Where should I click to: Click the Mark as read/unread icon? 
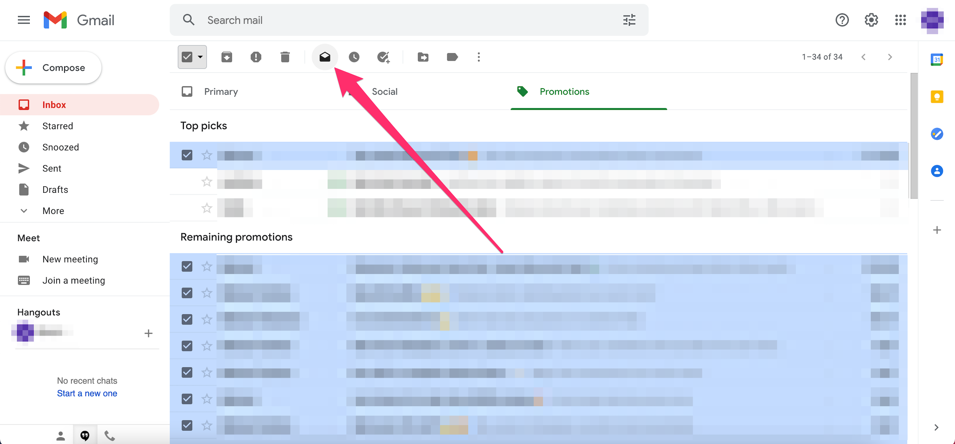[325, 57]
